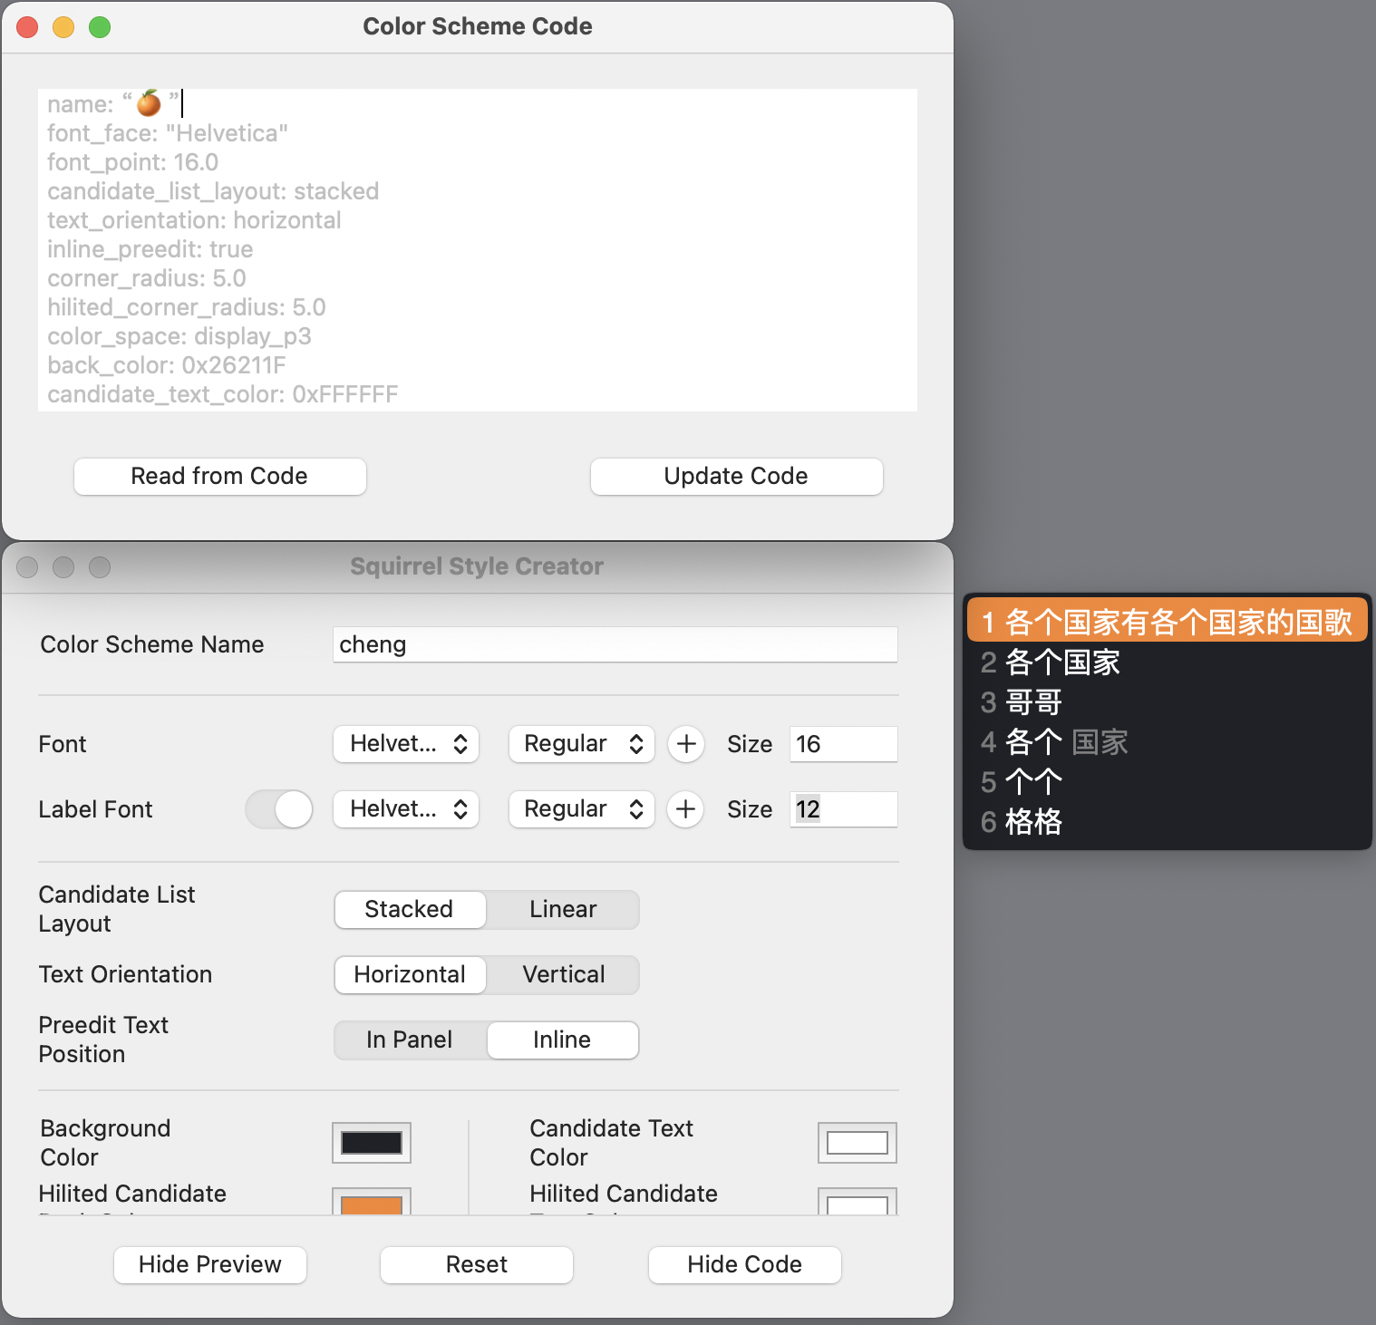This screenshot has height=1325, width=1376.
Task: Add font with plus button in Font row
Action: (686, 744)
